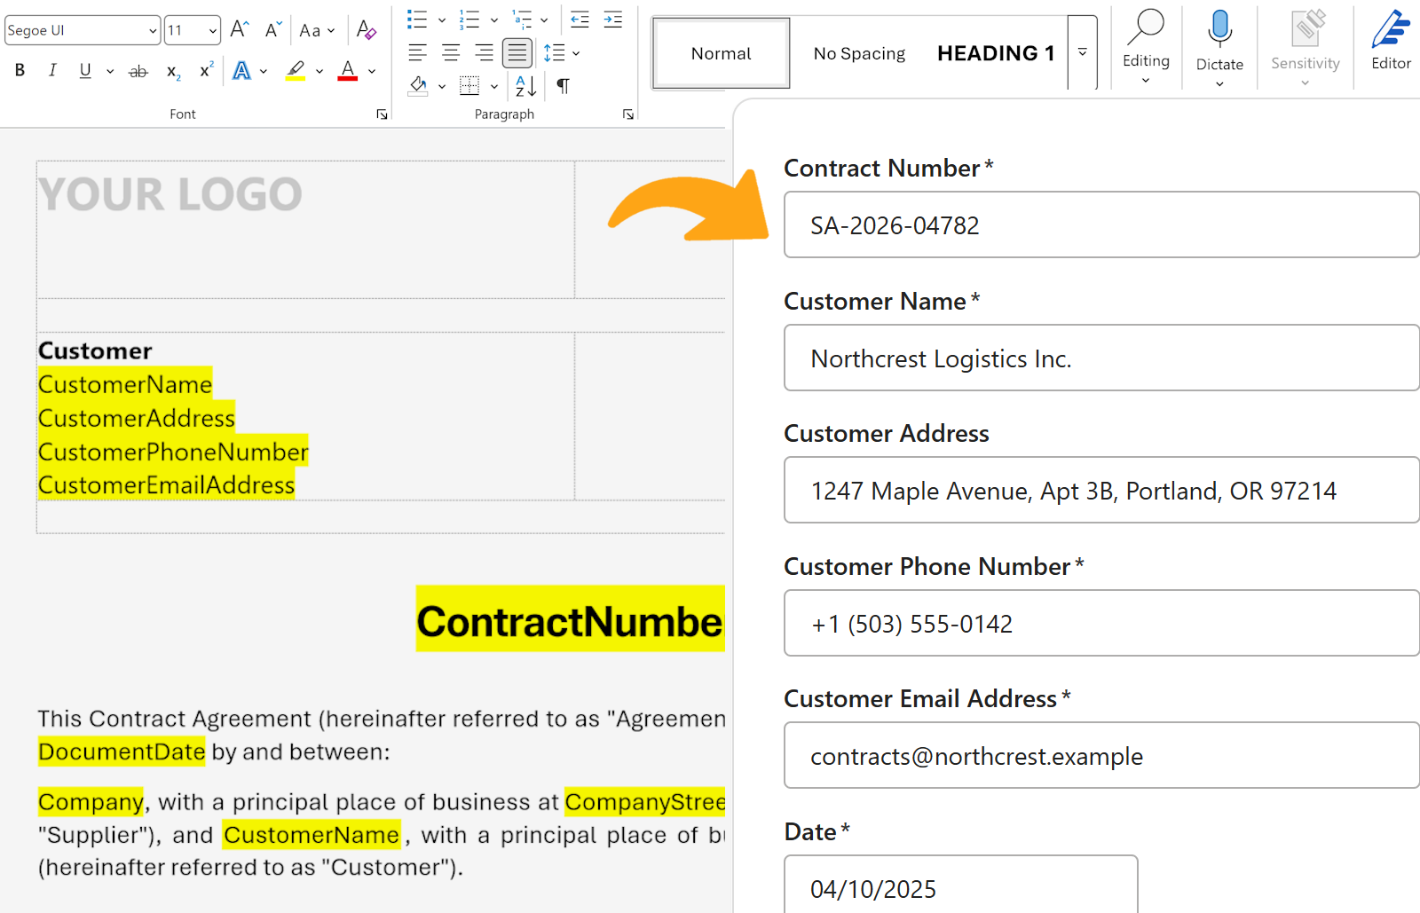Open Sensitivity options

[1305, 46]
